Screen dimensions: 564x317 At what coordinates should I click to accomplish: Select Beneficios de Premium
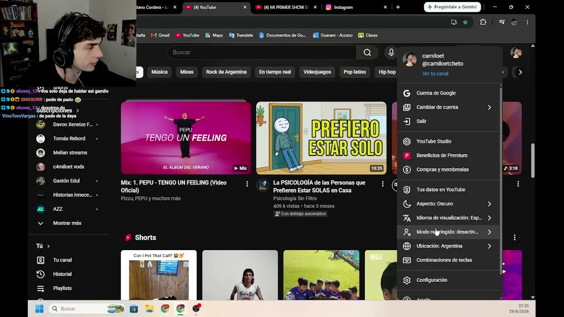click(448, 155)
